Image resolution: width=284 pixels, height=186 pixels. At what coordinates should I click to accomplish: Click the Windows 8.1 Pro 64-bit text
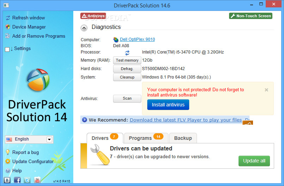(177, 77)
